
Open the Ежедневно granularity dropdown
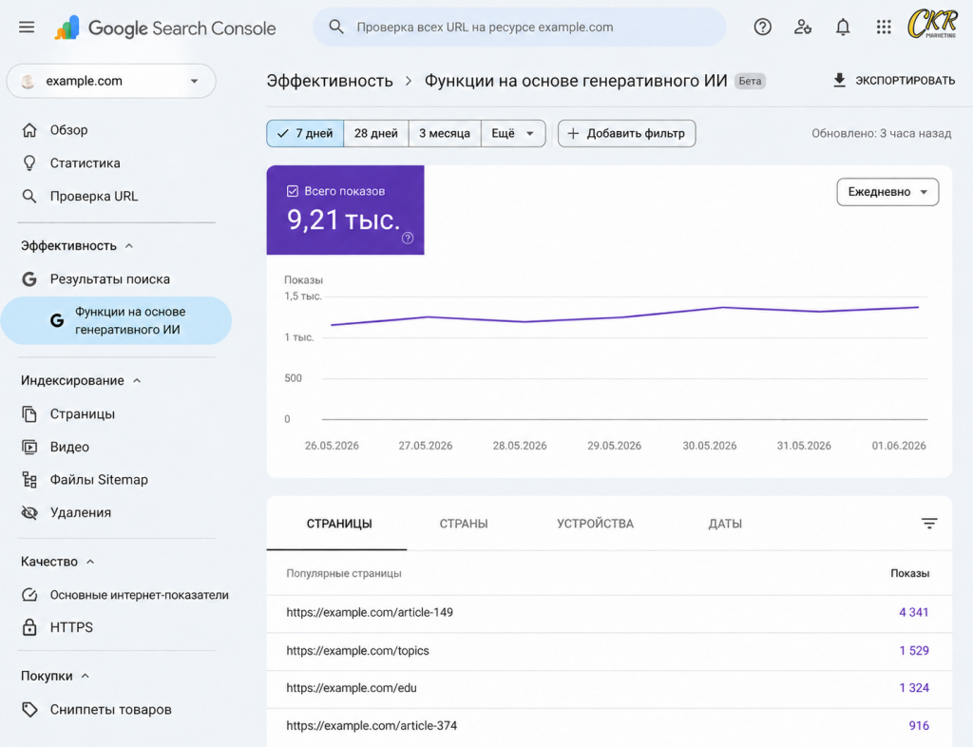[x=887, y=192]
